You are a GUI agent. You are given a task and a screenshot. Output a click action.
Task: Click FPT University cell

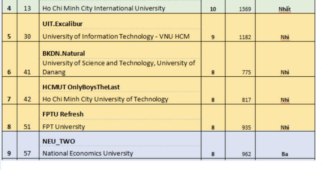pyautogui.click(x=63, y=127)
